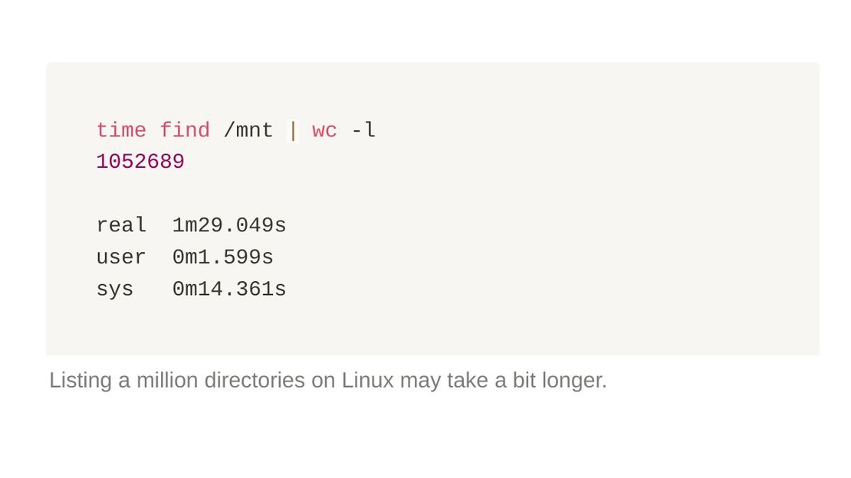
Task: Click the pipe symbol in the command
Action: [293, 131]
